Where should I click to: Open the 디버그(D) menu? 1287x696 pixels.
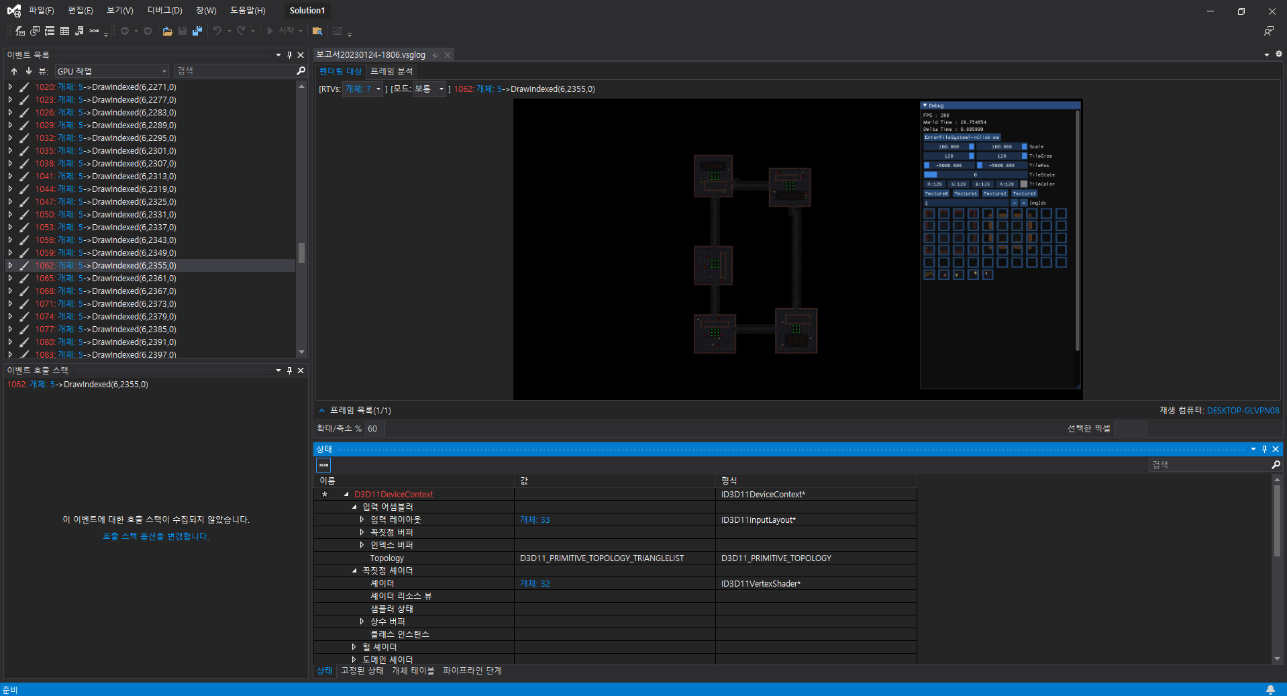pyautogui.click(x=164, y=10)
